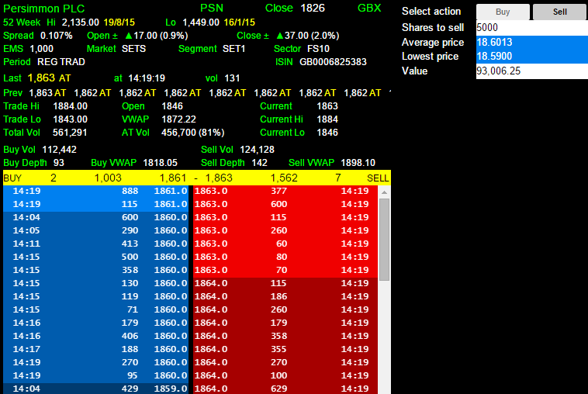588x394 pixels.
Task: Click the GBX currency label
Action: coord(369,9)
